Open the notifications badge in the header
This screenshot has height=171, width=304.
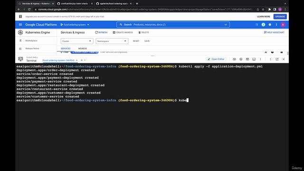pyautogui.click(x=263, y=25)
